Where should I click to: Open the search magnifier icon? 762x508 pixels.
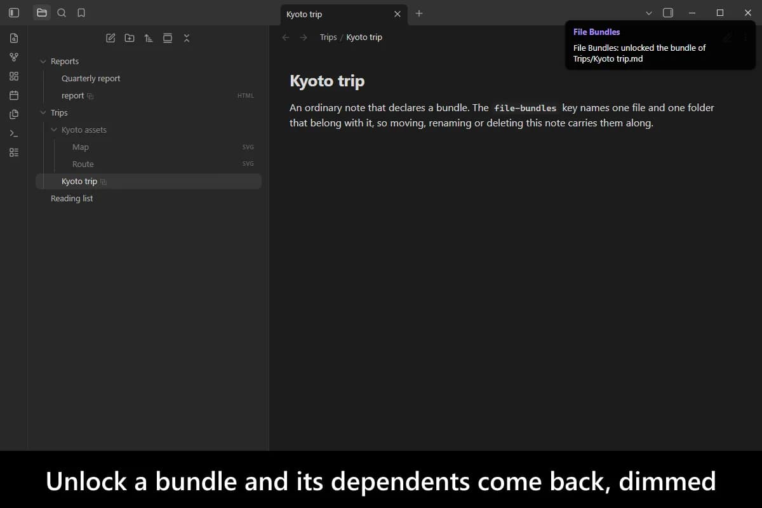coord(62,13)
